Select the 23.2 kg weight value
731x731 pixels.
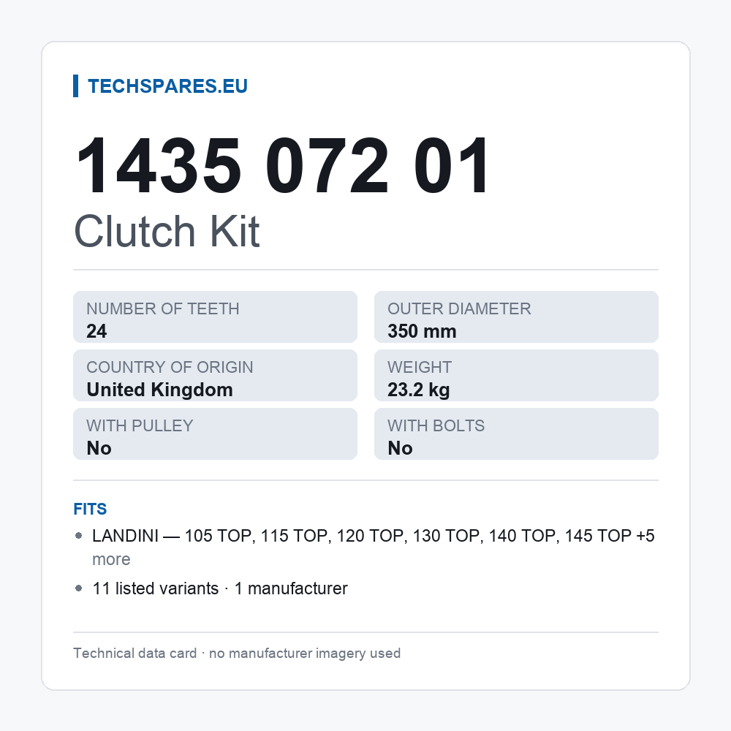coord(419,390)
